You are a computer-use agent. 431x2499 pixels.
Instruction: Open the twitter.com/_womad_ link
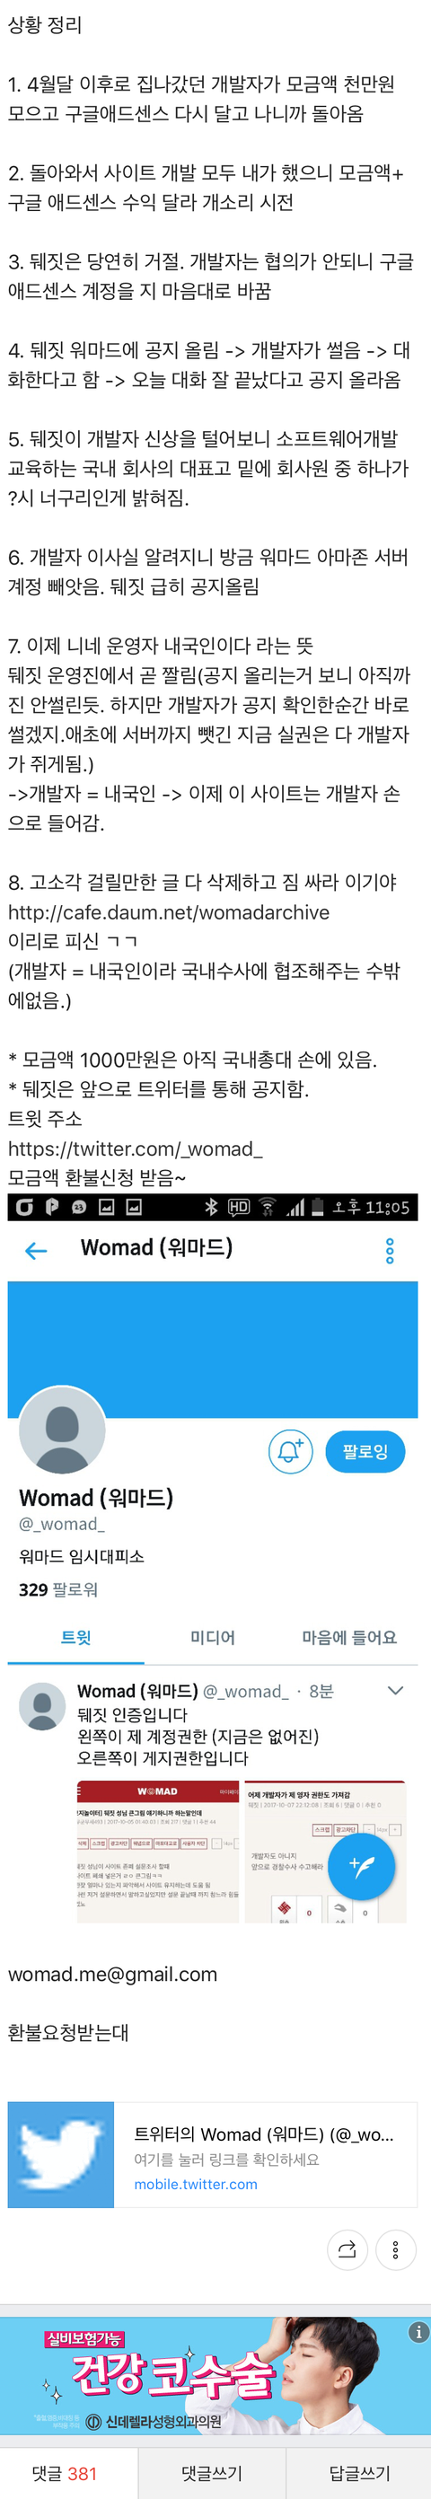point(135,1148)
